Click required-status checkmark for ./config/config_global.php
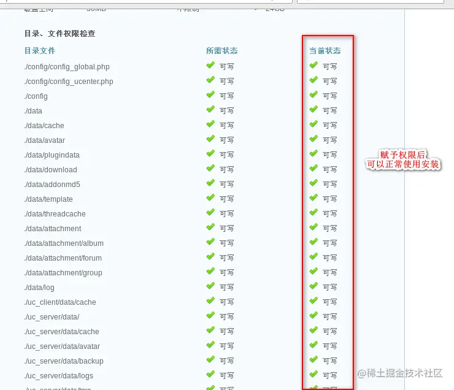This screenshot has height=390, width=454. pyautogui.click(x=210, y=65)
